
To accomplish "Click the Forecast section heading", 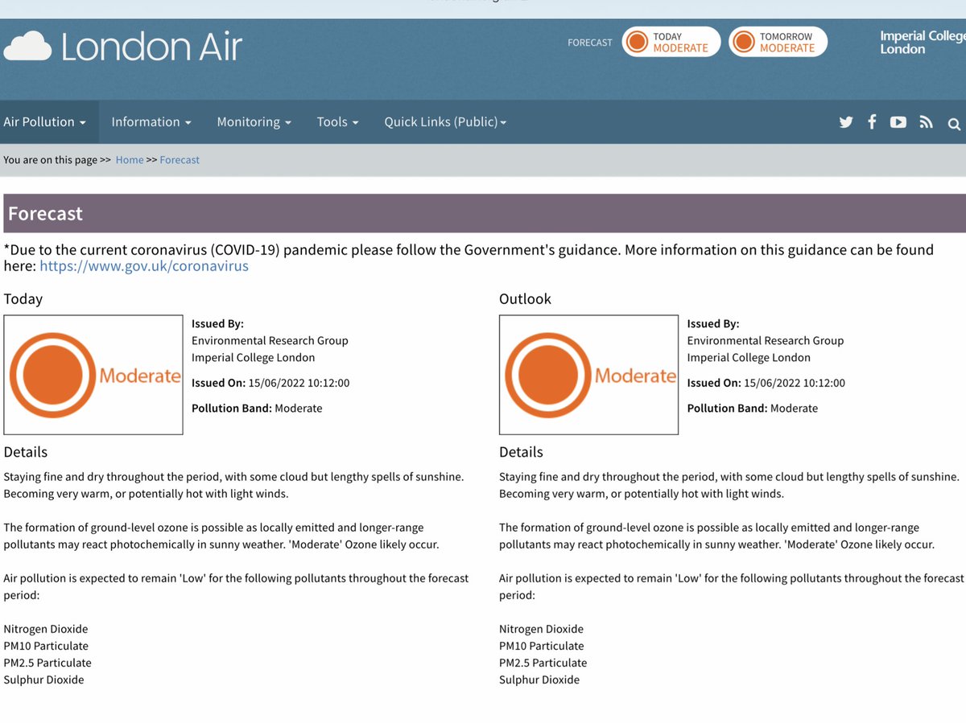I will [x=45, y=214].
